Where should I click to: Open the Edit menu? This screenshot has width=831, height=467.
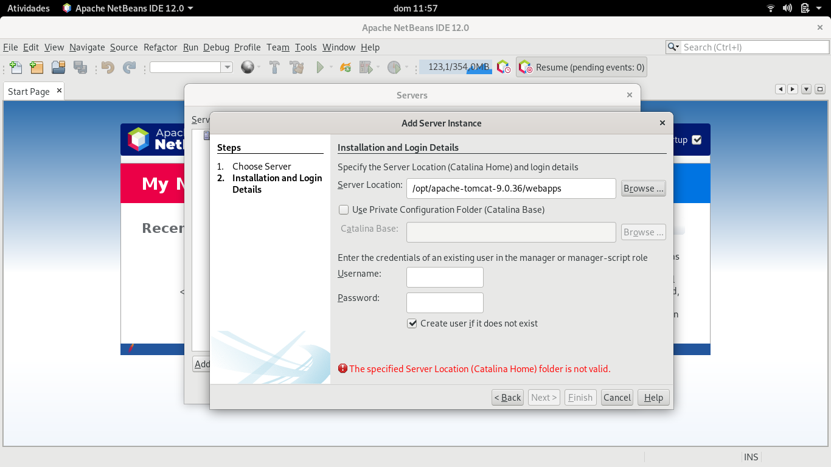tap(31, 47)
